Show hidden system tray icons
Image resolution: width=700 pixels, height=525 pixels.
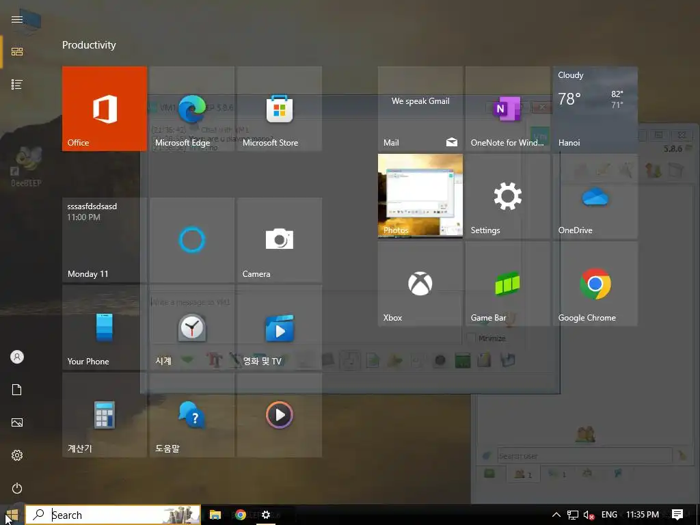(x=556, y=515)
